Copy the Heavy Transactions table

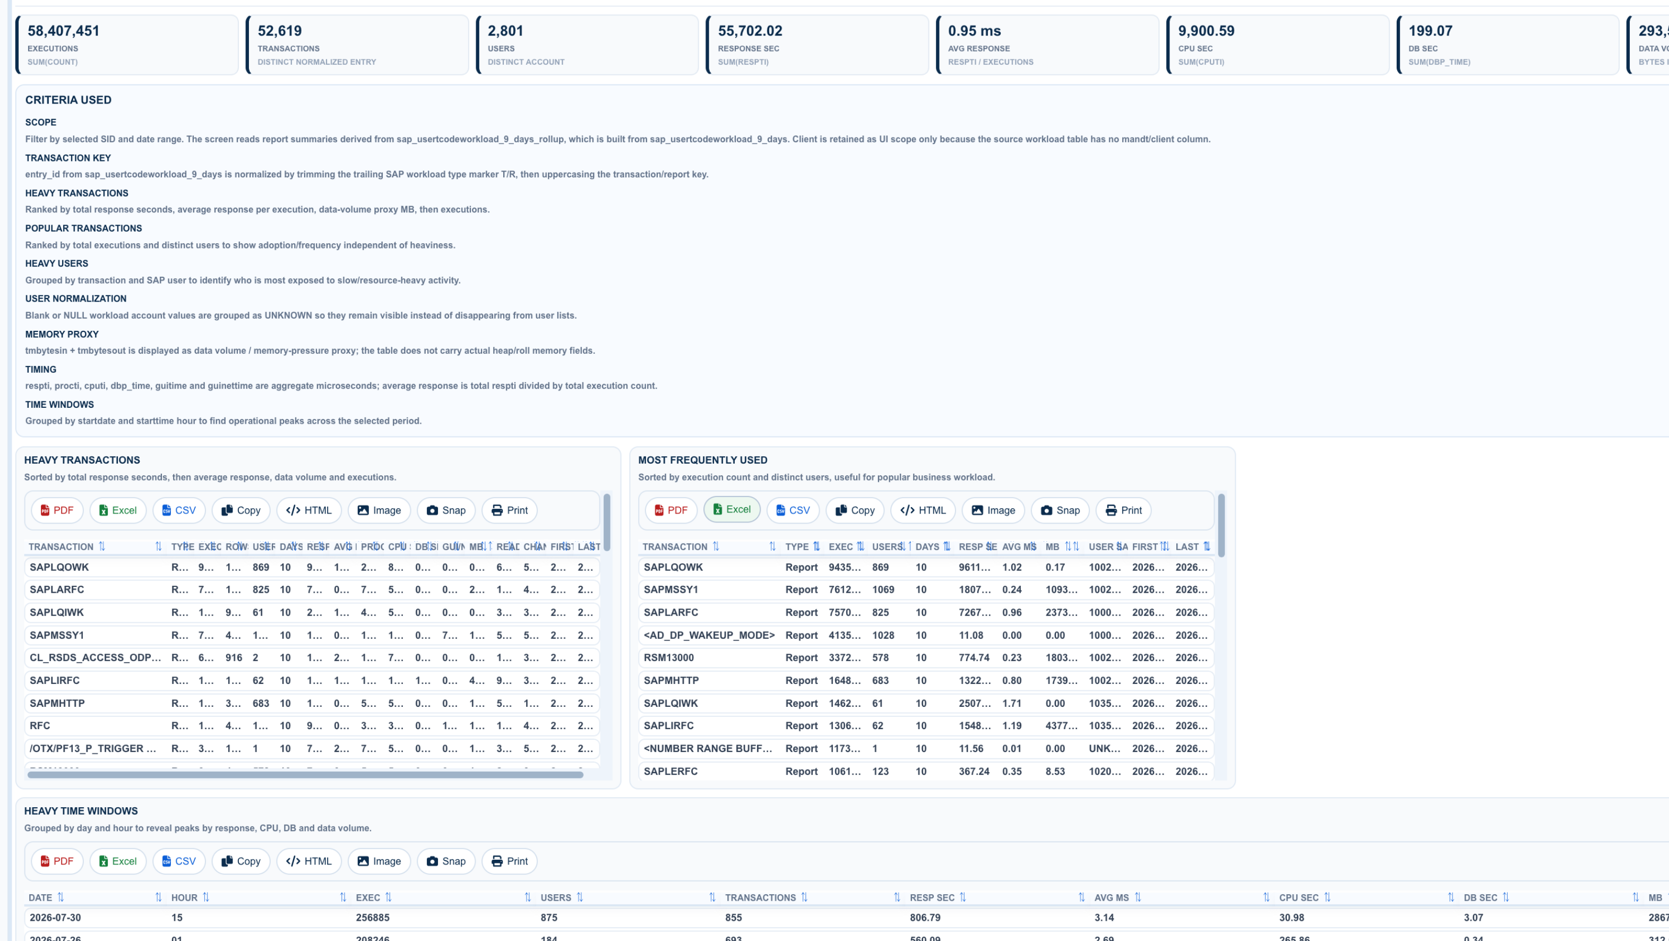click(241, 510)
